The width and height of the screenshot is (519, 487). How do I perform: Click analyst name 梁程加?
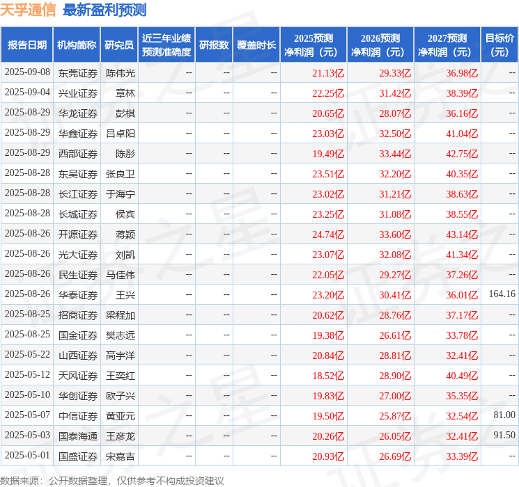tap(121, 315)
